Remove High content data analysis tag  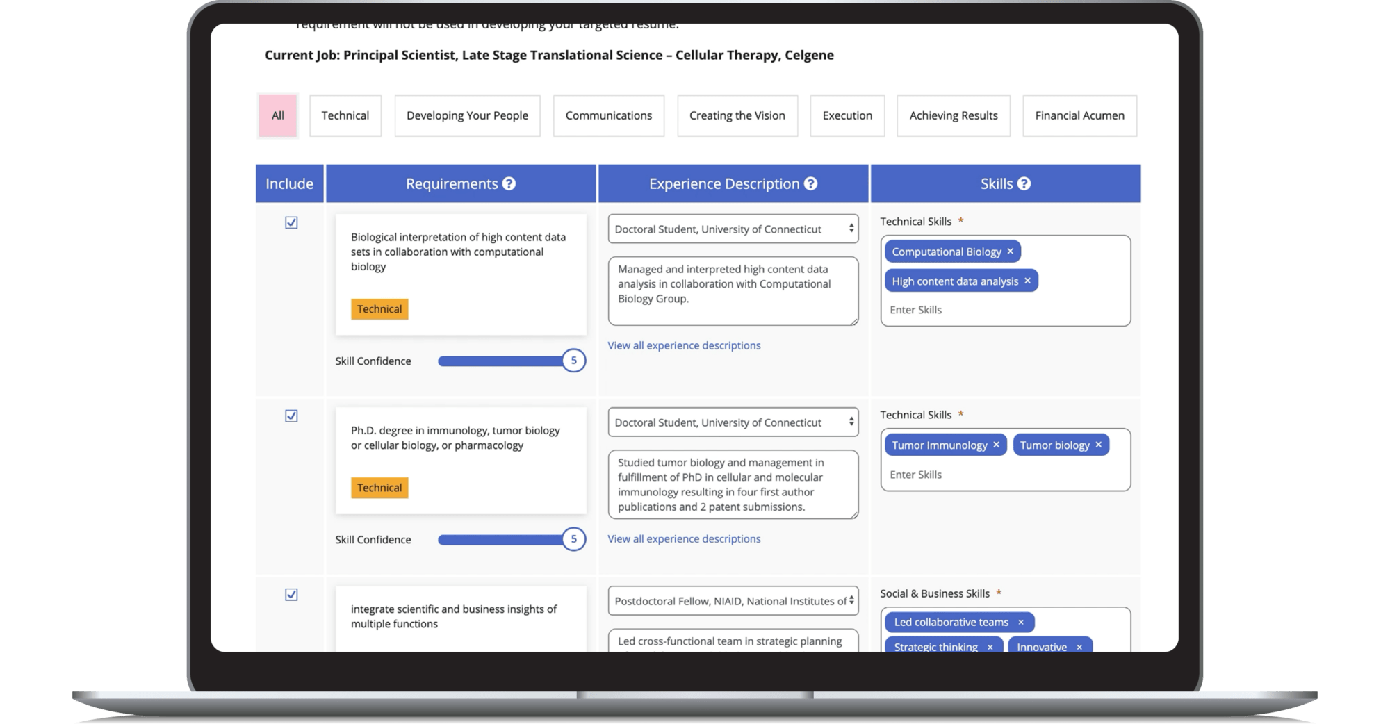tap(1027, 281)
